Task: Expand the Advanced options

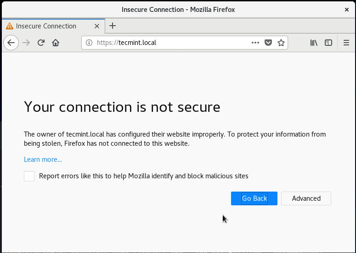Action: point(306,198)
